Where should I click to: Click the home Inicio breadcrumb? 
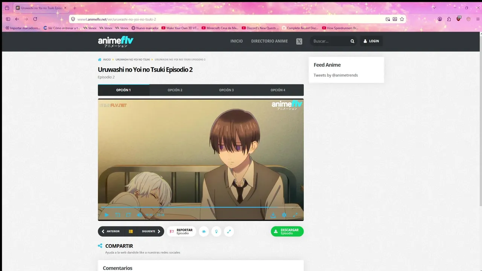pyautogui.click(x=104, y=59)
